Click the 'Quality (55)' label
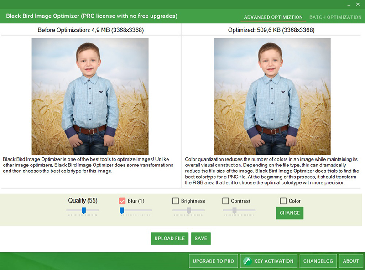The height and width of the screenshot is (270, 365). pyautogui.click(x=83, y=200)
